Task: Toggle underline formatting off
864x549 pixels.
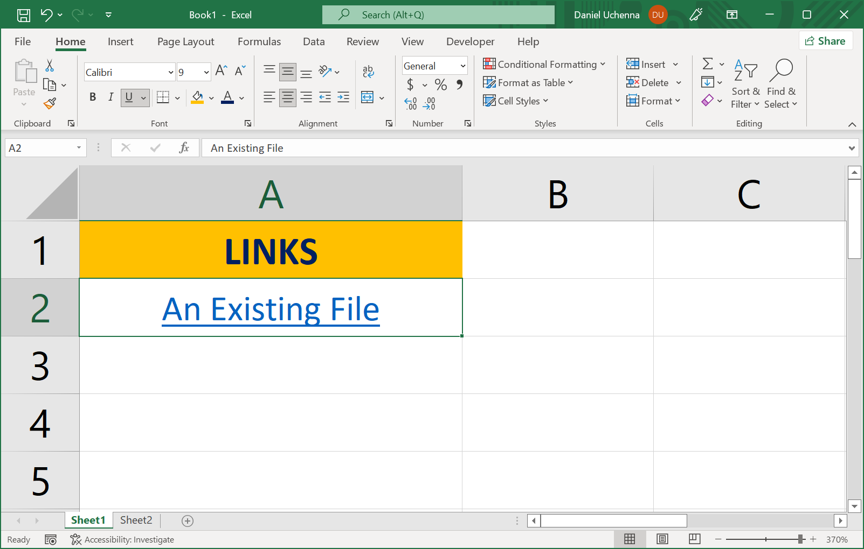Action: (129, 97)
